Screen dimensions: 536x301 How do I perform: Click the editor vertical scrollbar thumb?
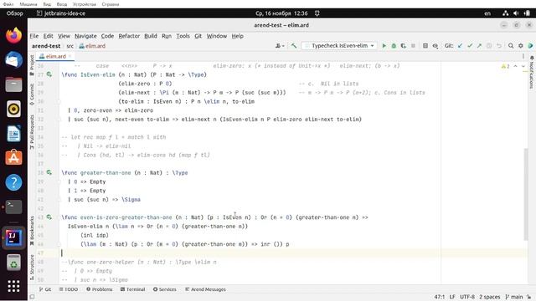click(526, 194)
